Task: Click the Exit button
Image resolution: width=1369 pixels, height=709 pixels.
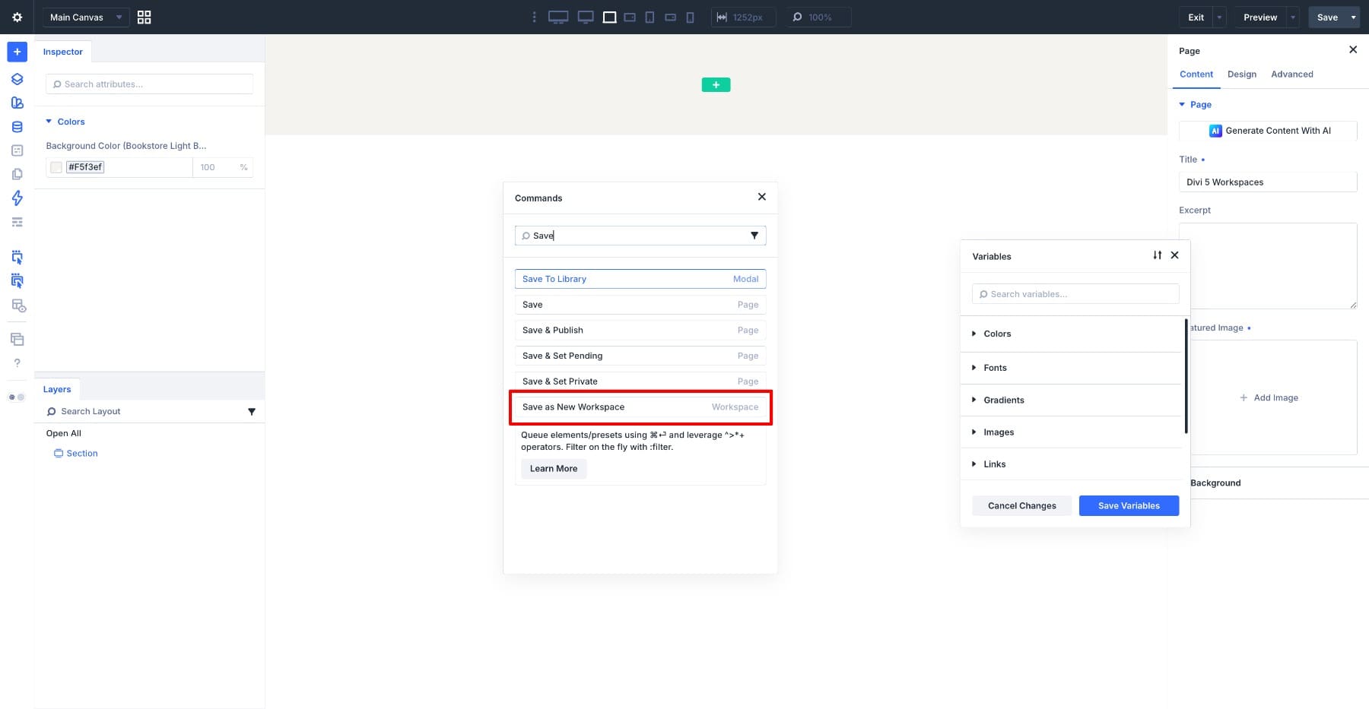Action: 1196,17
